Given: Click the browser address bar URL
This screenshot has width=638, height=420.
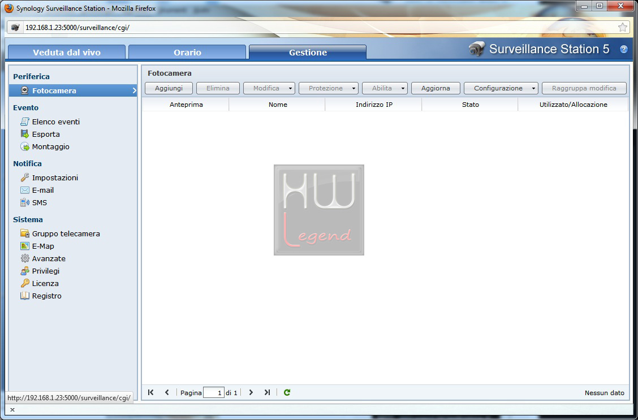Looking at the screenshot, I should (x=77, y=28).
